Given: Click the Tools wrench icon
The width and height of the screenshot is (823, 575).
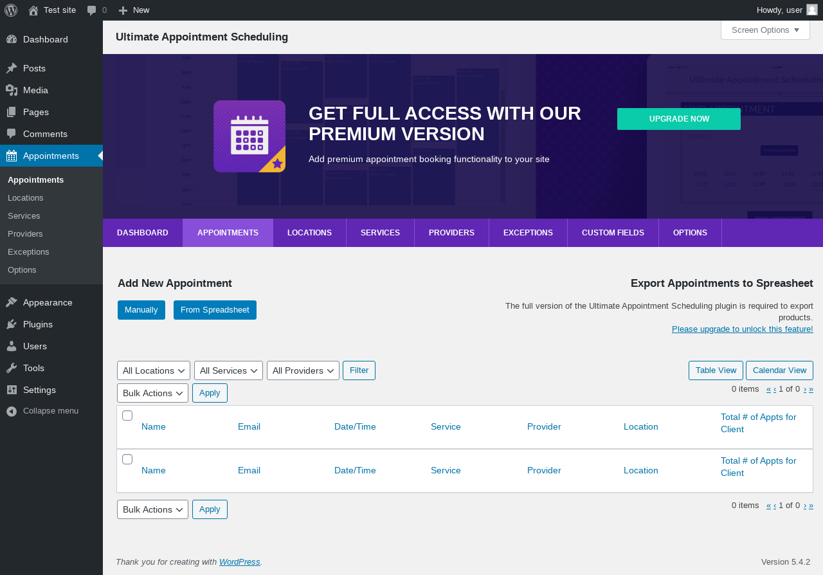Looking at the screenshot, I should (12, 368).
